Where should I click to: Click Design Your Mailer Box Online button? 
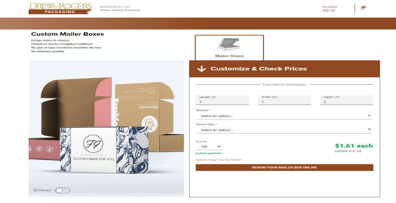click(284, 167)
